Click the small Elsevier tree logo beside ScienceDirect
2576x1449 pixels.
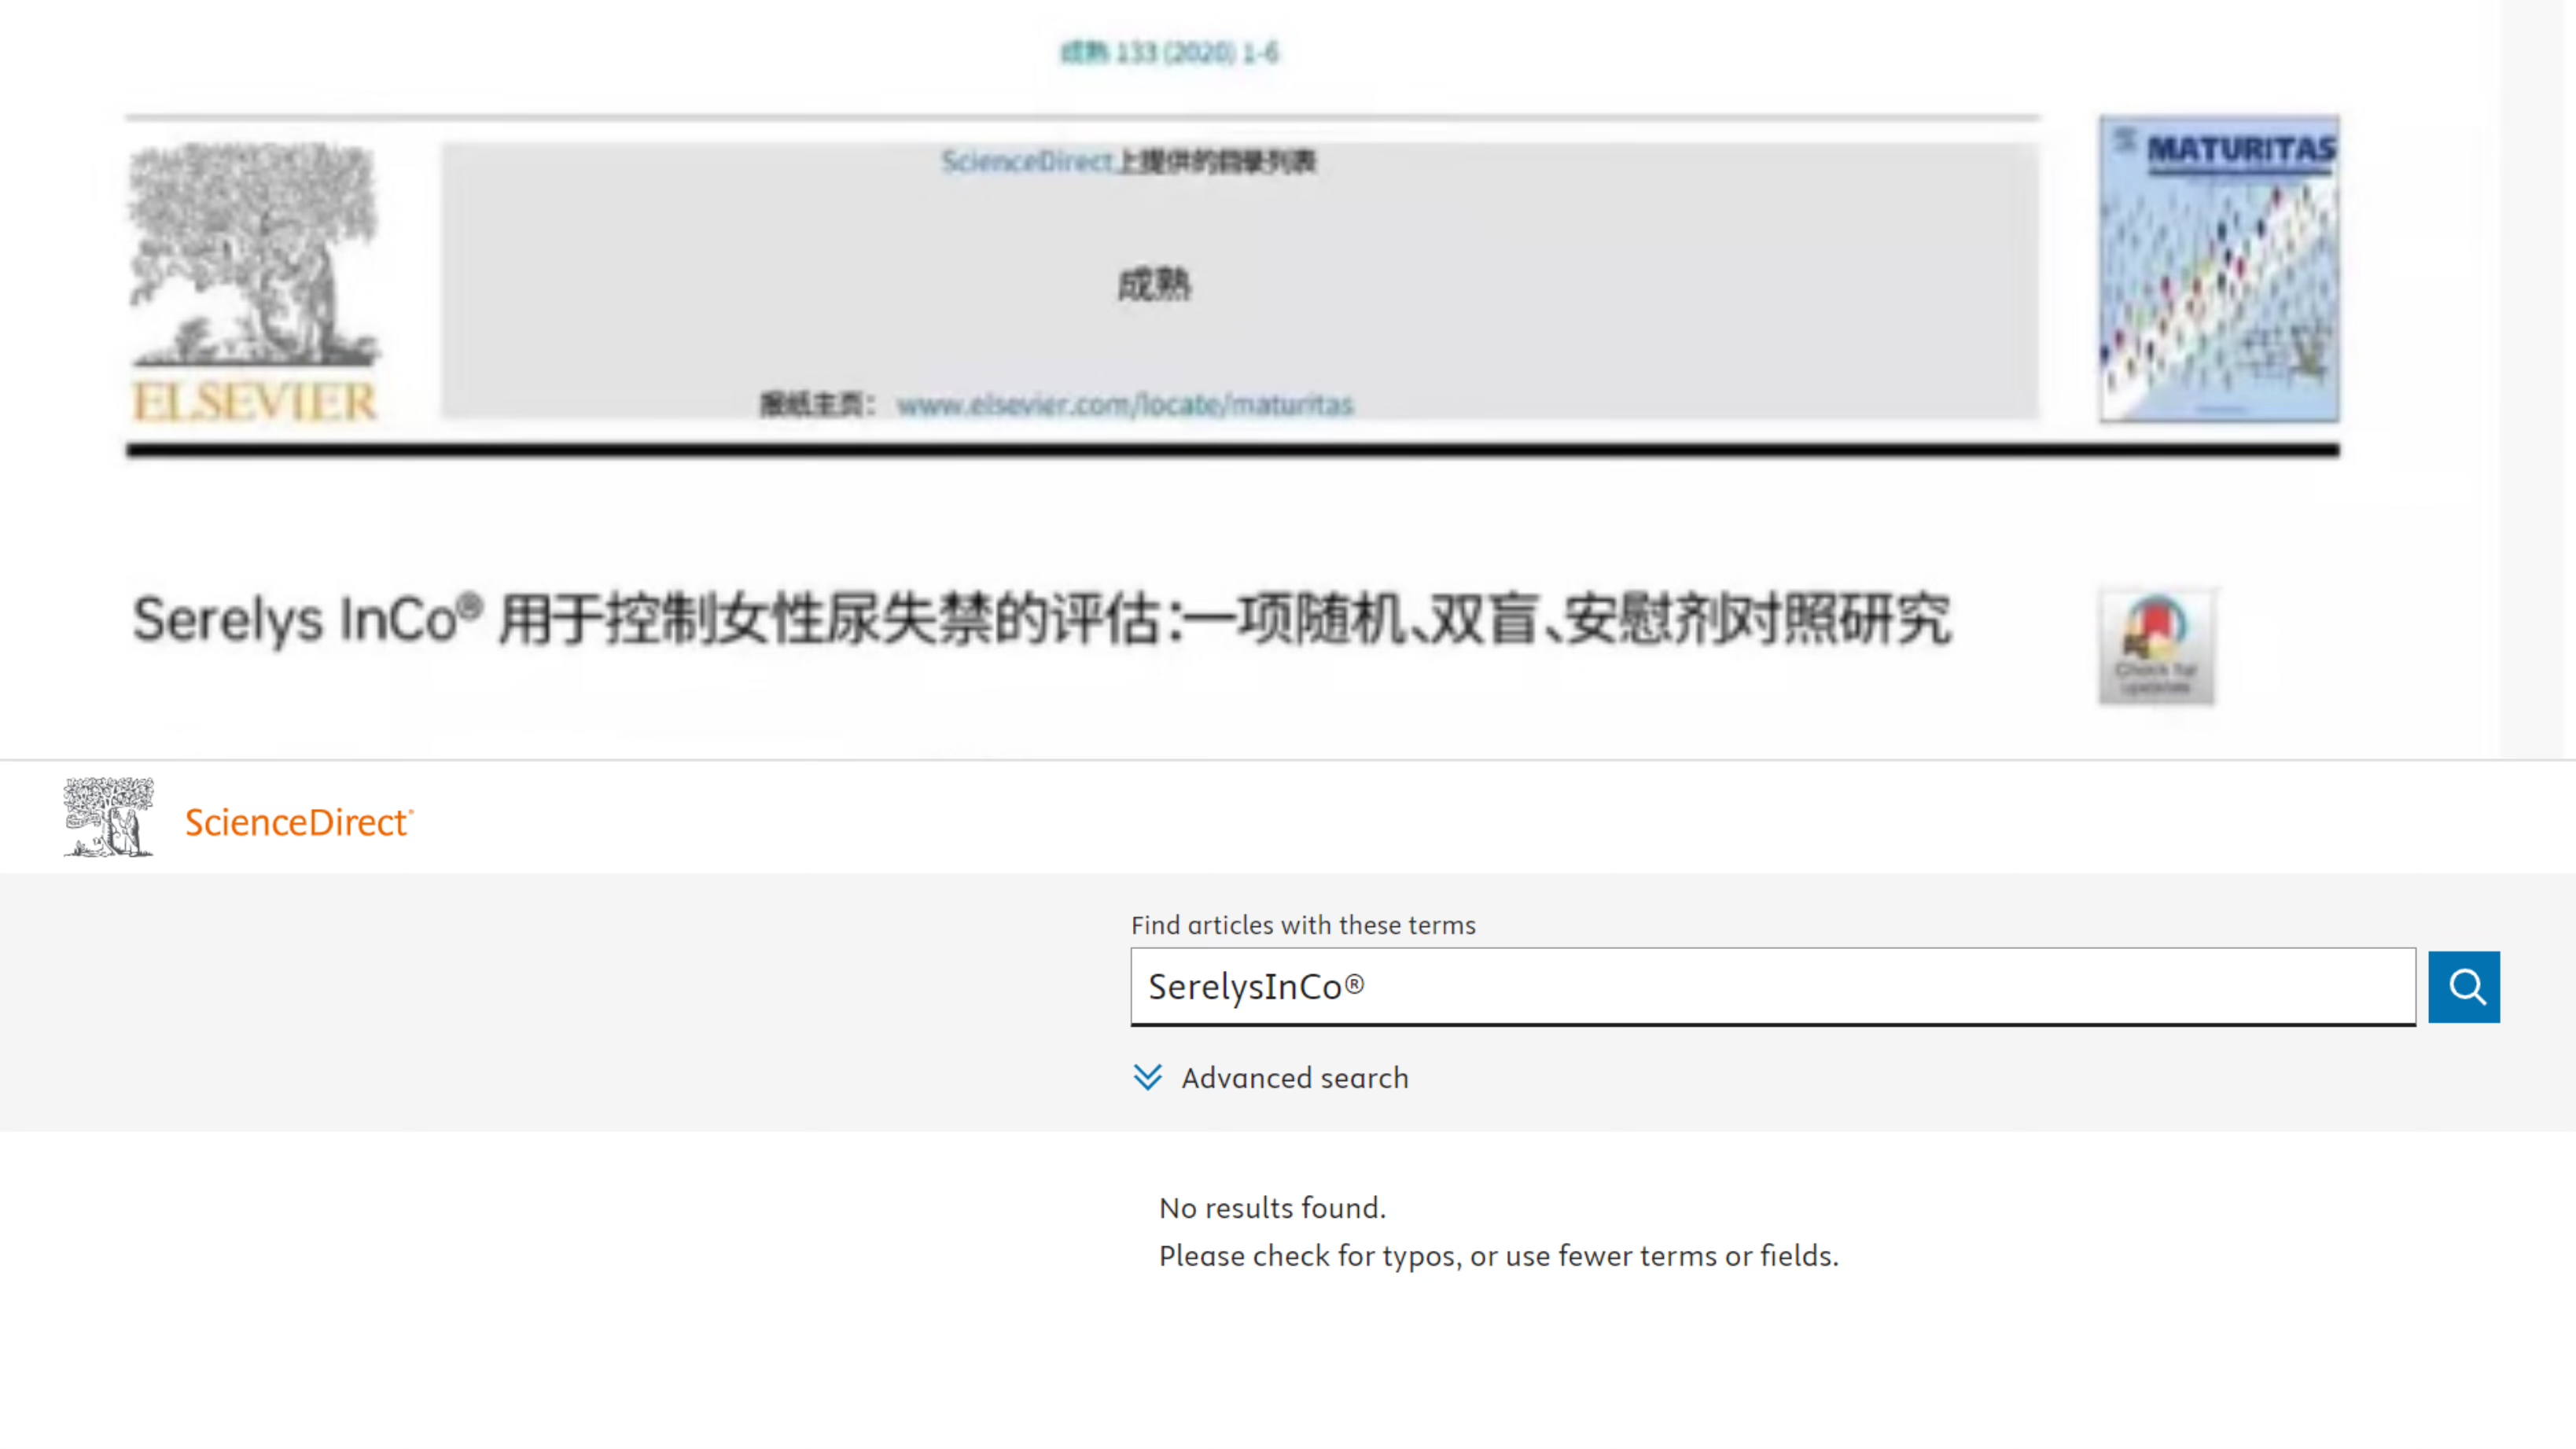108,817
